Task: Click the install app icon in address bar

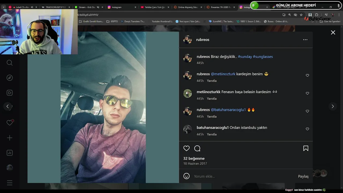Action: (284, 15)
